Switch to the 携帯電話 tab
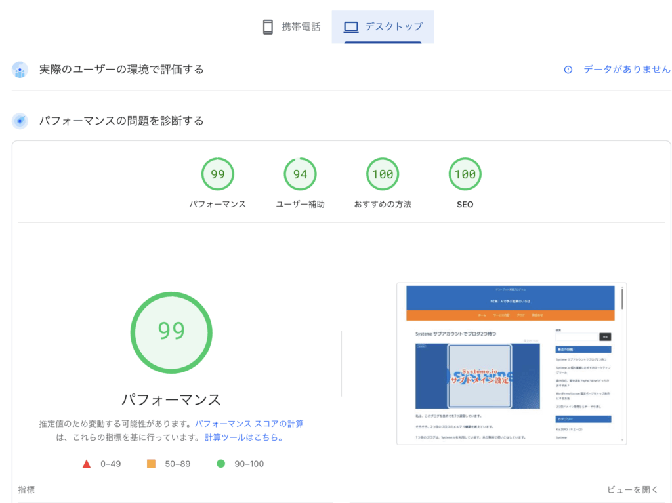The width and height of the screenshot is (672, 503). [291, 27]
